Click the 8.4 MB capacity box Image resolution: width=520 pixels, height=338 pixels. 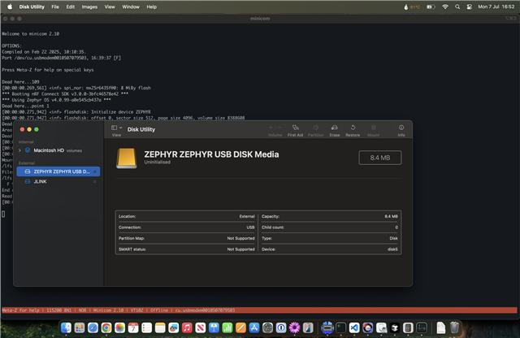[x=380, y=158]
